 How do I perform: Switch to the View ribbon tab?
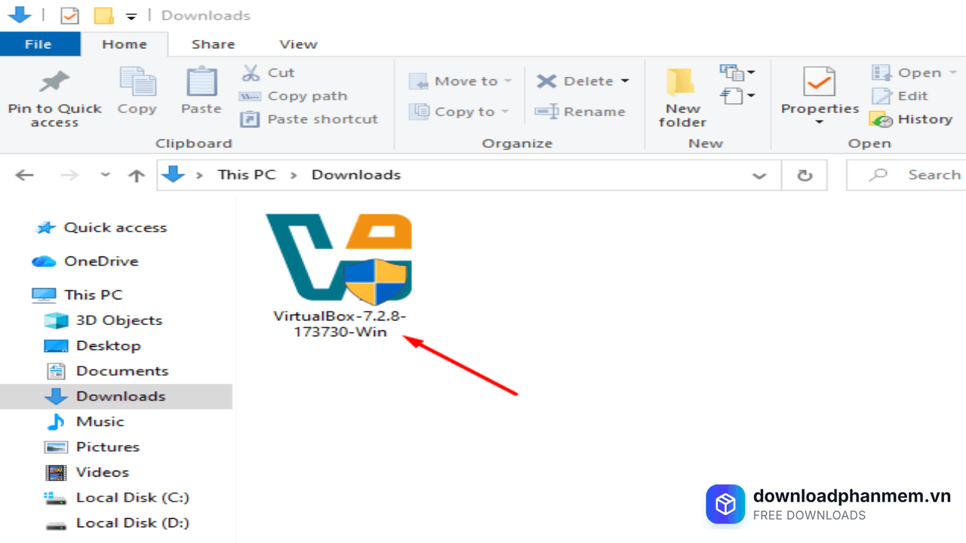coord(298,44)
